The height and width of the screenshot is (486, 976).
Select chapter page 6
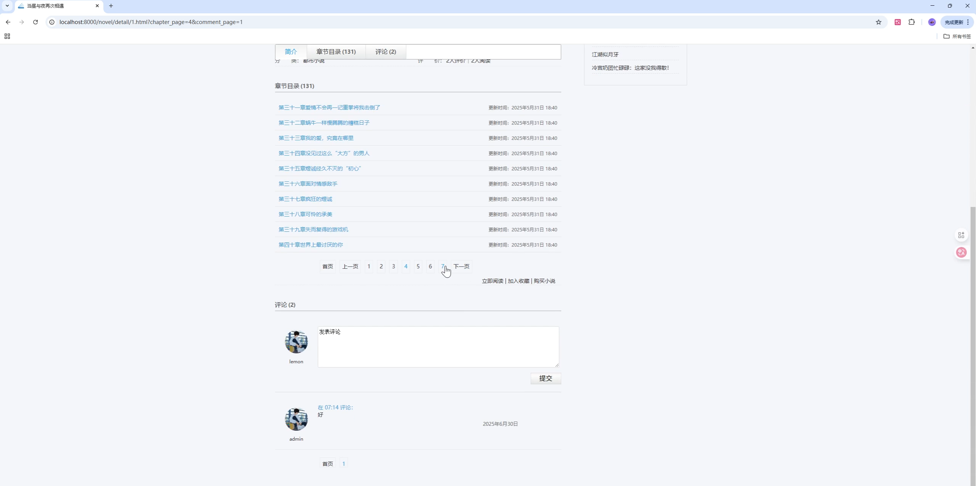click(430, 266)
